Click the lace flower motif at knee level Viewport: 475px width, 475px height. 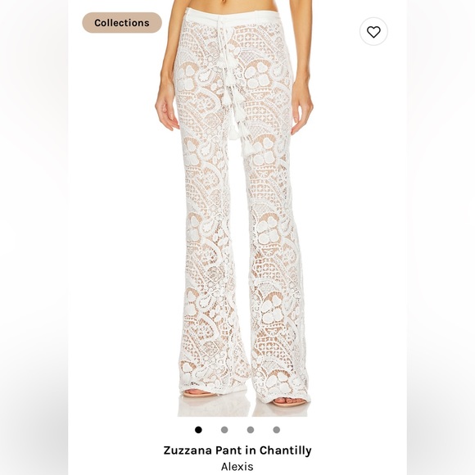click(x=268, y=230)
